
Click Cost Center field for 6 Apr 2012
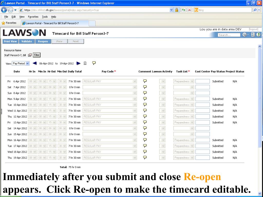pos(202,81)
